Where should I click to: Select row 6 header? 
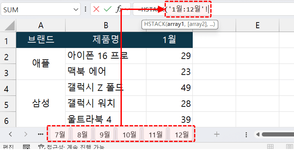[8, 119]
